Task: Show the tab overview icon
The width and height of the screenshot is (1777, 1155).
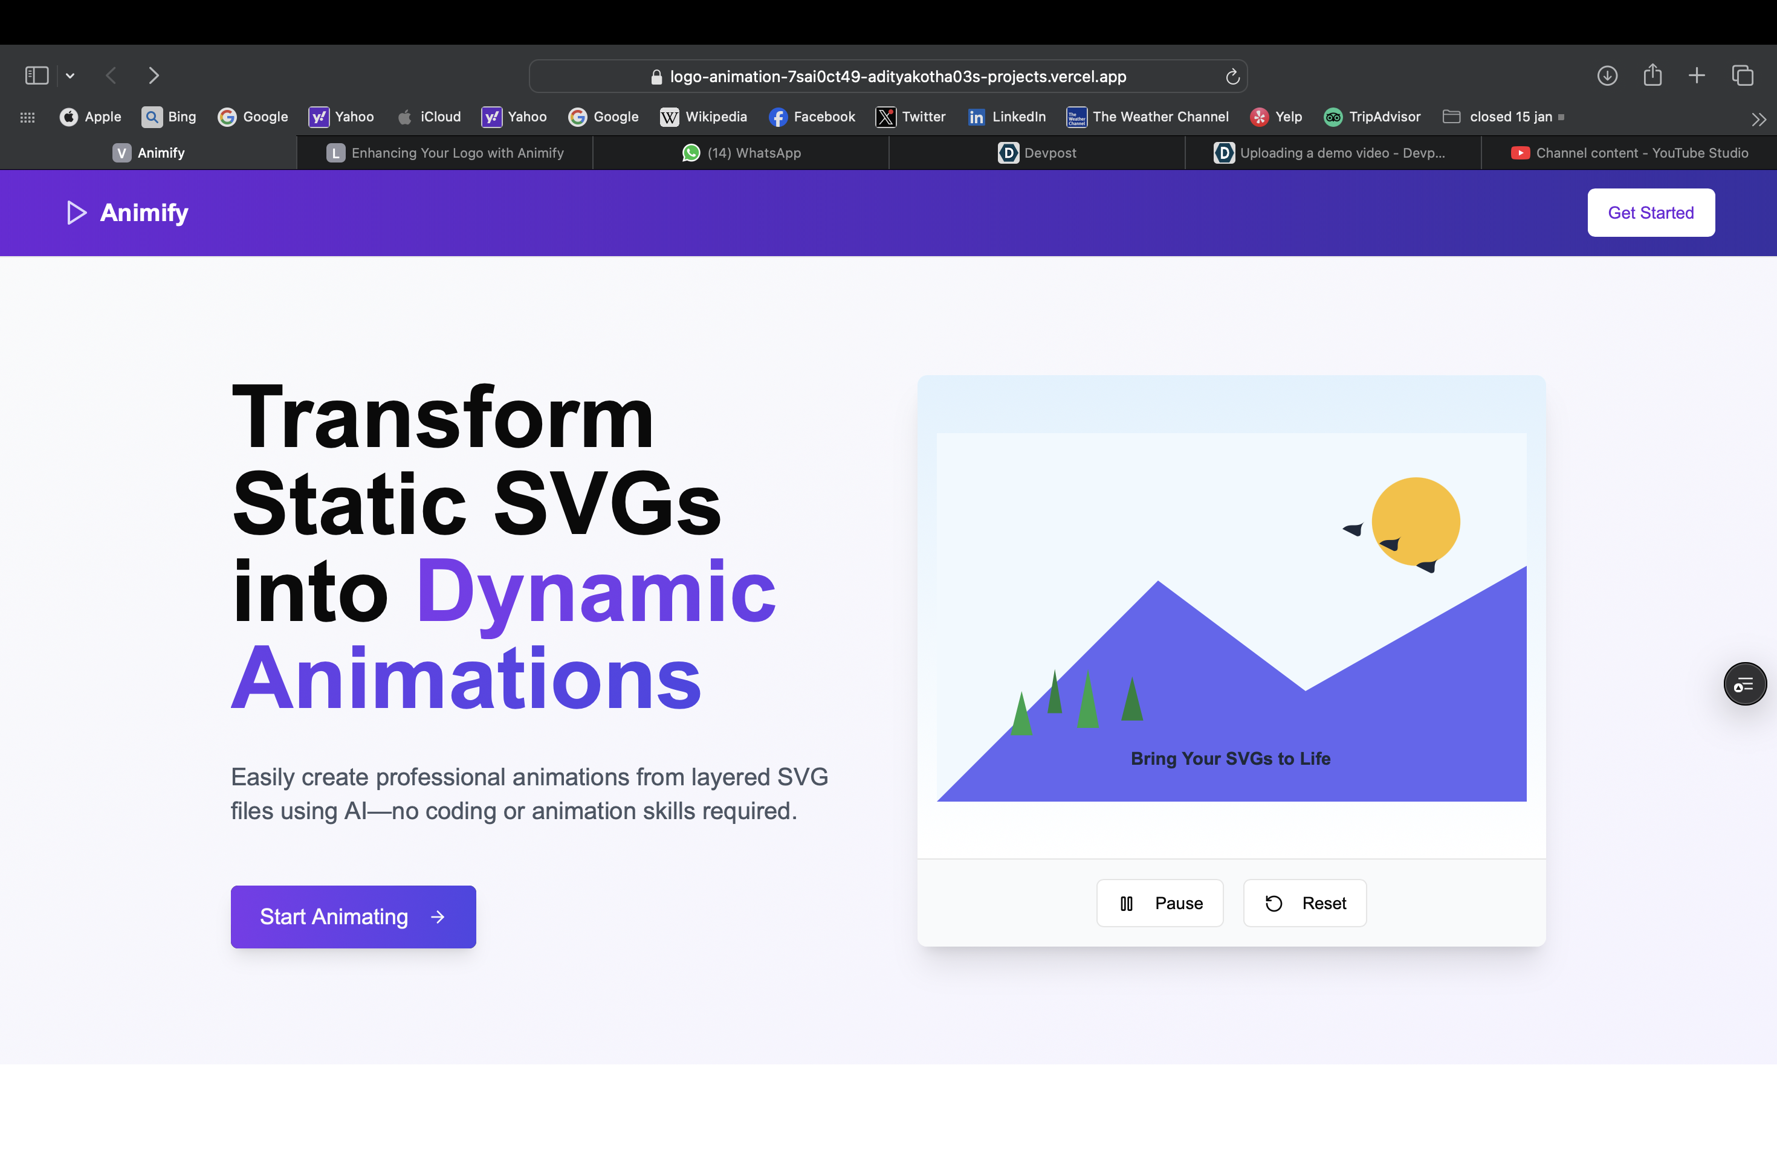Action: (1743, 76)
